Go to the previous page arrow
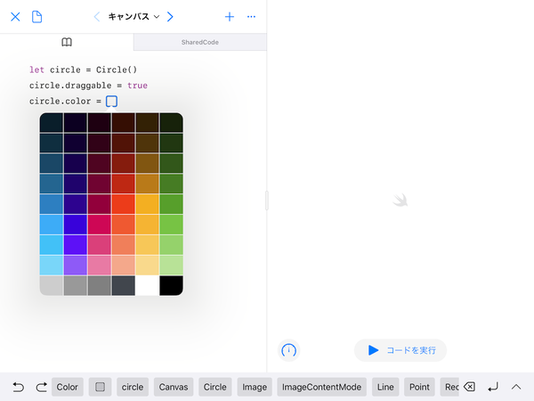The width and height of the screenshot is (534, 401). [x=97, y=17]
